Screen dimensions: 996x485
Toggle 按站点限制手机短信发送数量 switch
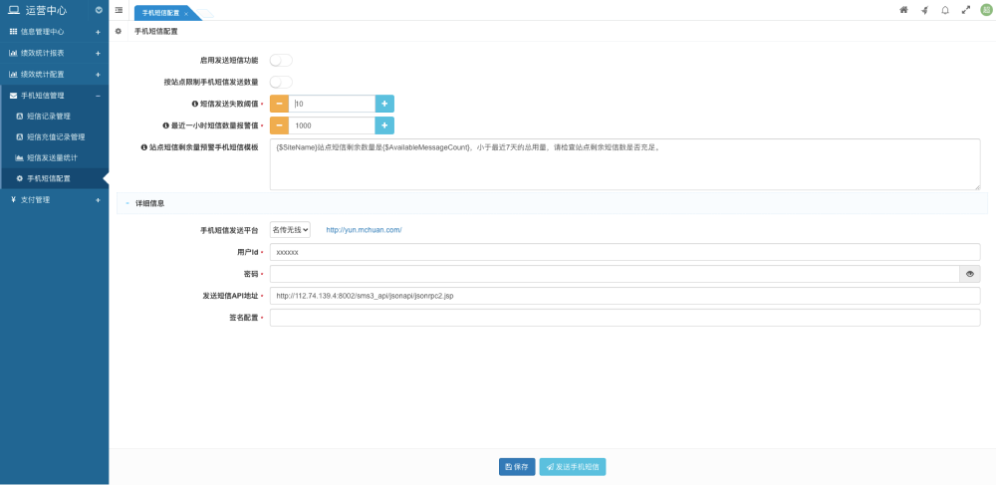click(x=281, y=82)
